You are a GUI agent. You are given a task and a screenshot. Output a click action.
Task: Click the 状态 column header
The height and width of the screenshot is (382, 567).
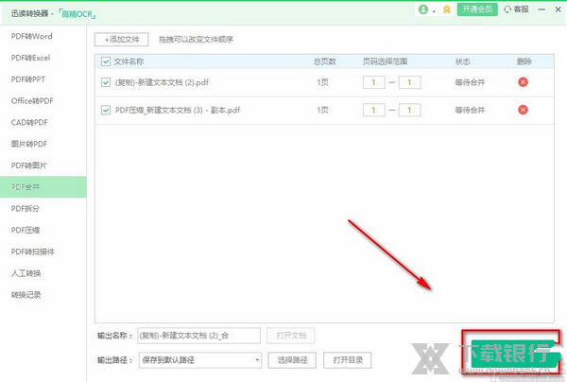point(462,61)
